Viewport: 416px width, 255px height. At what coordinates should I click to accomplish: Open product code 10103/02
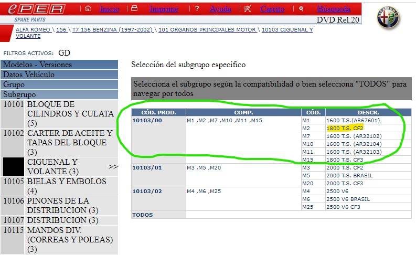click(147, 192)
